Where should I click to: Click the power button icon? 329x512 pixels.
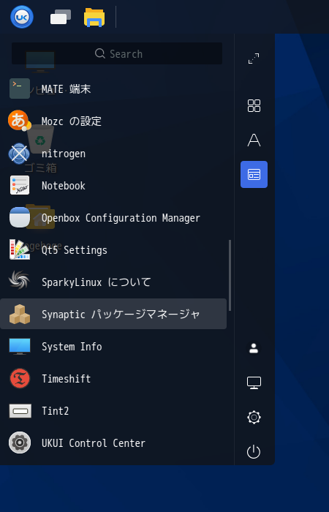coord(254,452)
